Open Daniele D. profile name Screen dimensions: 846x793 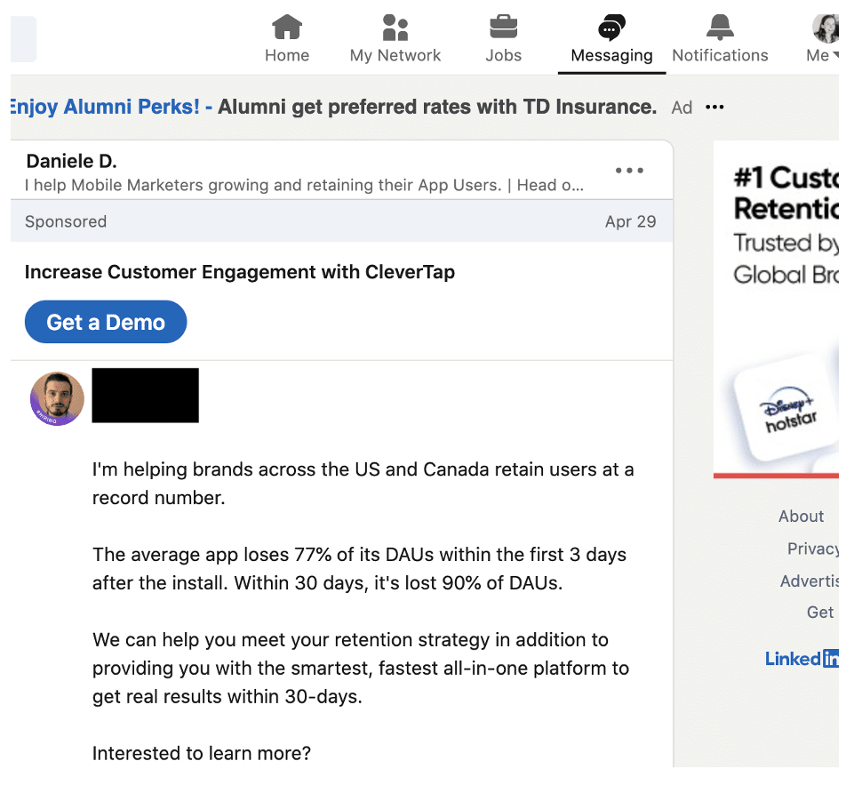pos(71,161)
